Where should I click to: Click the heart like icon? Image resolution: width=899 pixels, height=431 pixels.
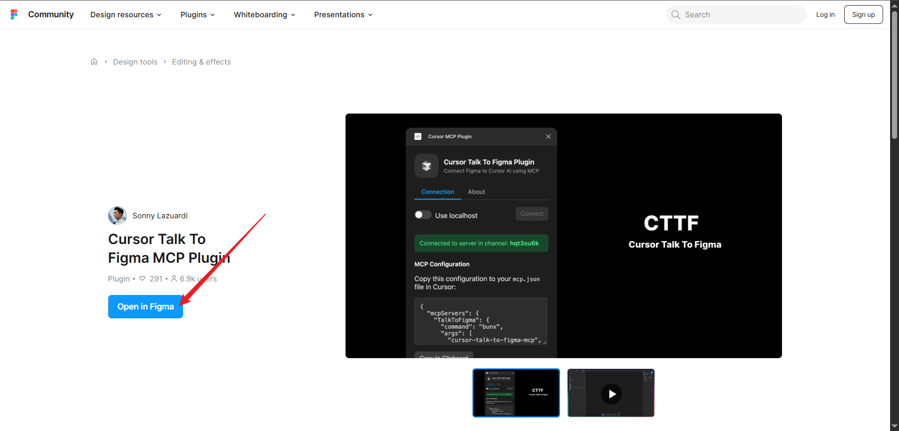[142, 279]
